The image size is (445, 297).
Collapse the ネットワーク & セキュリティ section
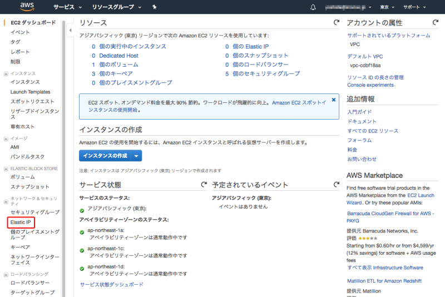coord(6,202)
